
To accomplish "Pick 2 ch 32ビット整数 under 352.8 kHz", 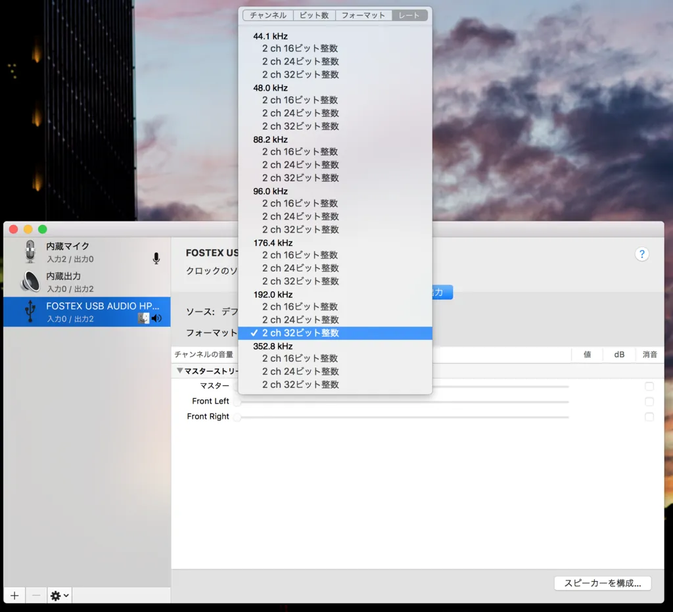I will pyautogui.click(x=300, y=385).
